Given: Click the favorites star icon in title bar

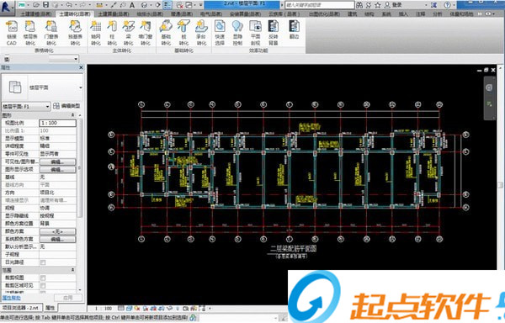Looking at the screenshot, I should pos(378,5).
